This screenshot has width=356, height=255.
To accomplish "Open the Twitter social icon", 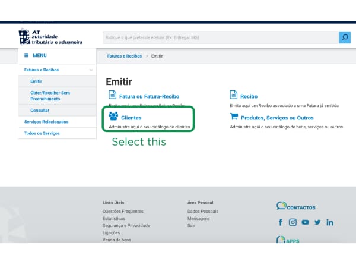I will tap(317, 222).
